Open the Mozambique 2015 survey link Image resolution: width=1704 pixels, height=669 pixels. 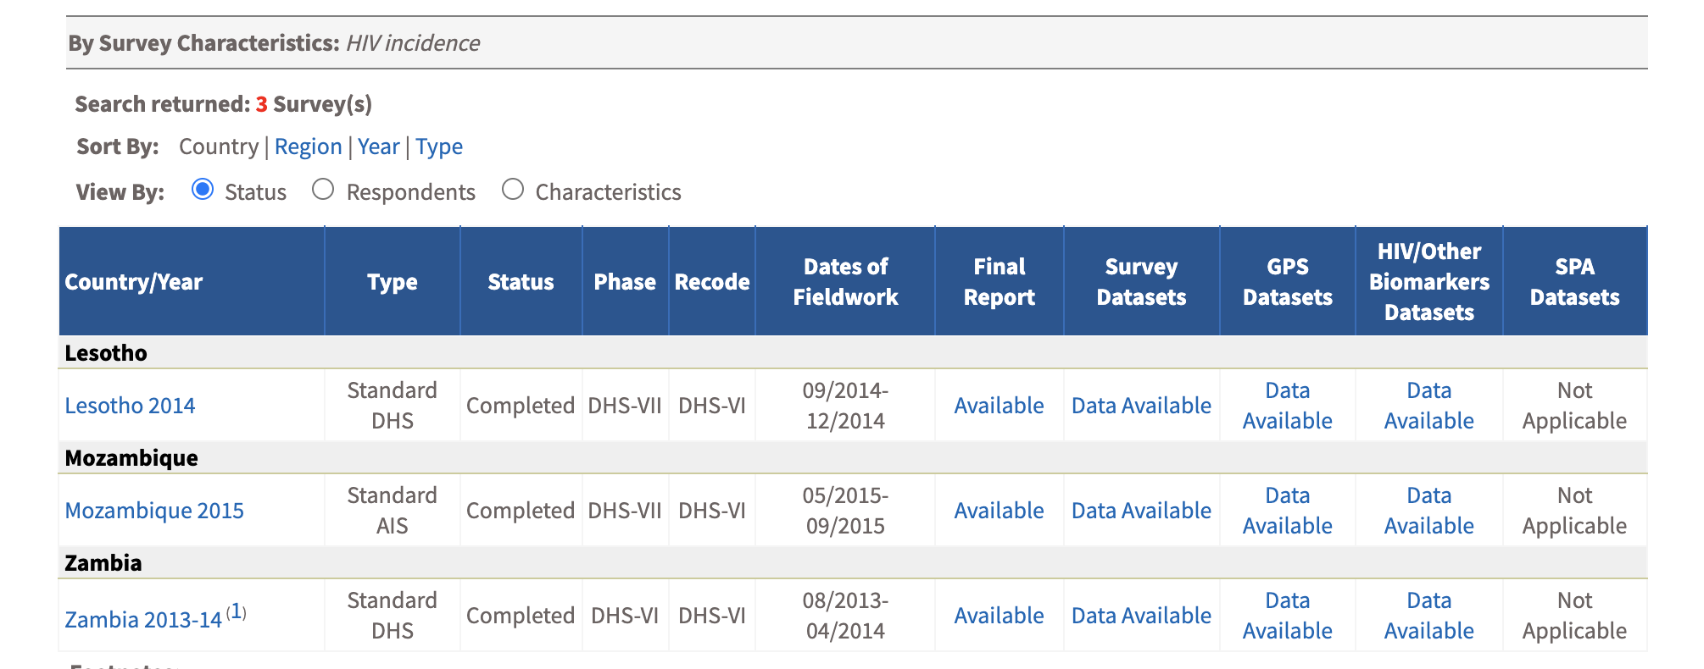click(154, 511)
